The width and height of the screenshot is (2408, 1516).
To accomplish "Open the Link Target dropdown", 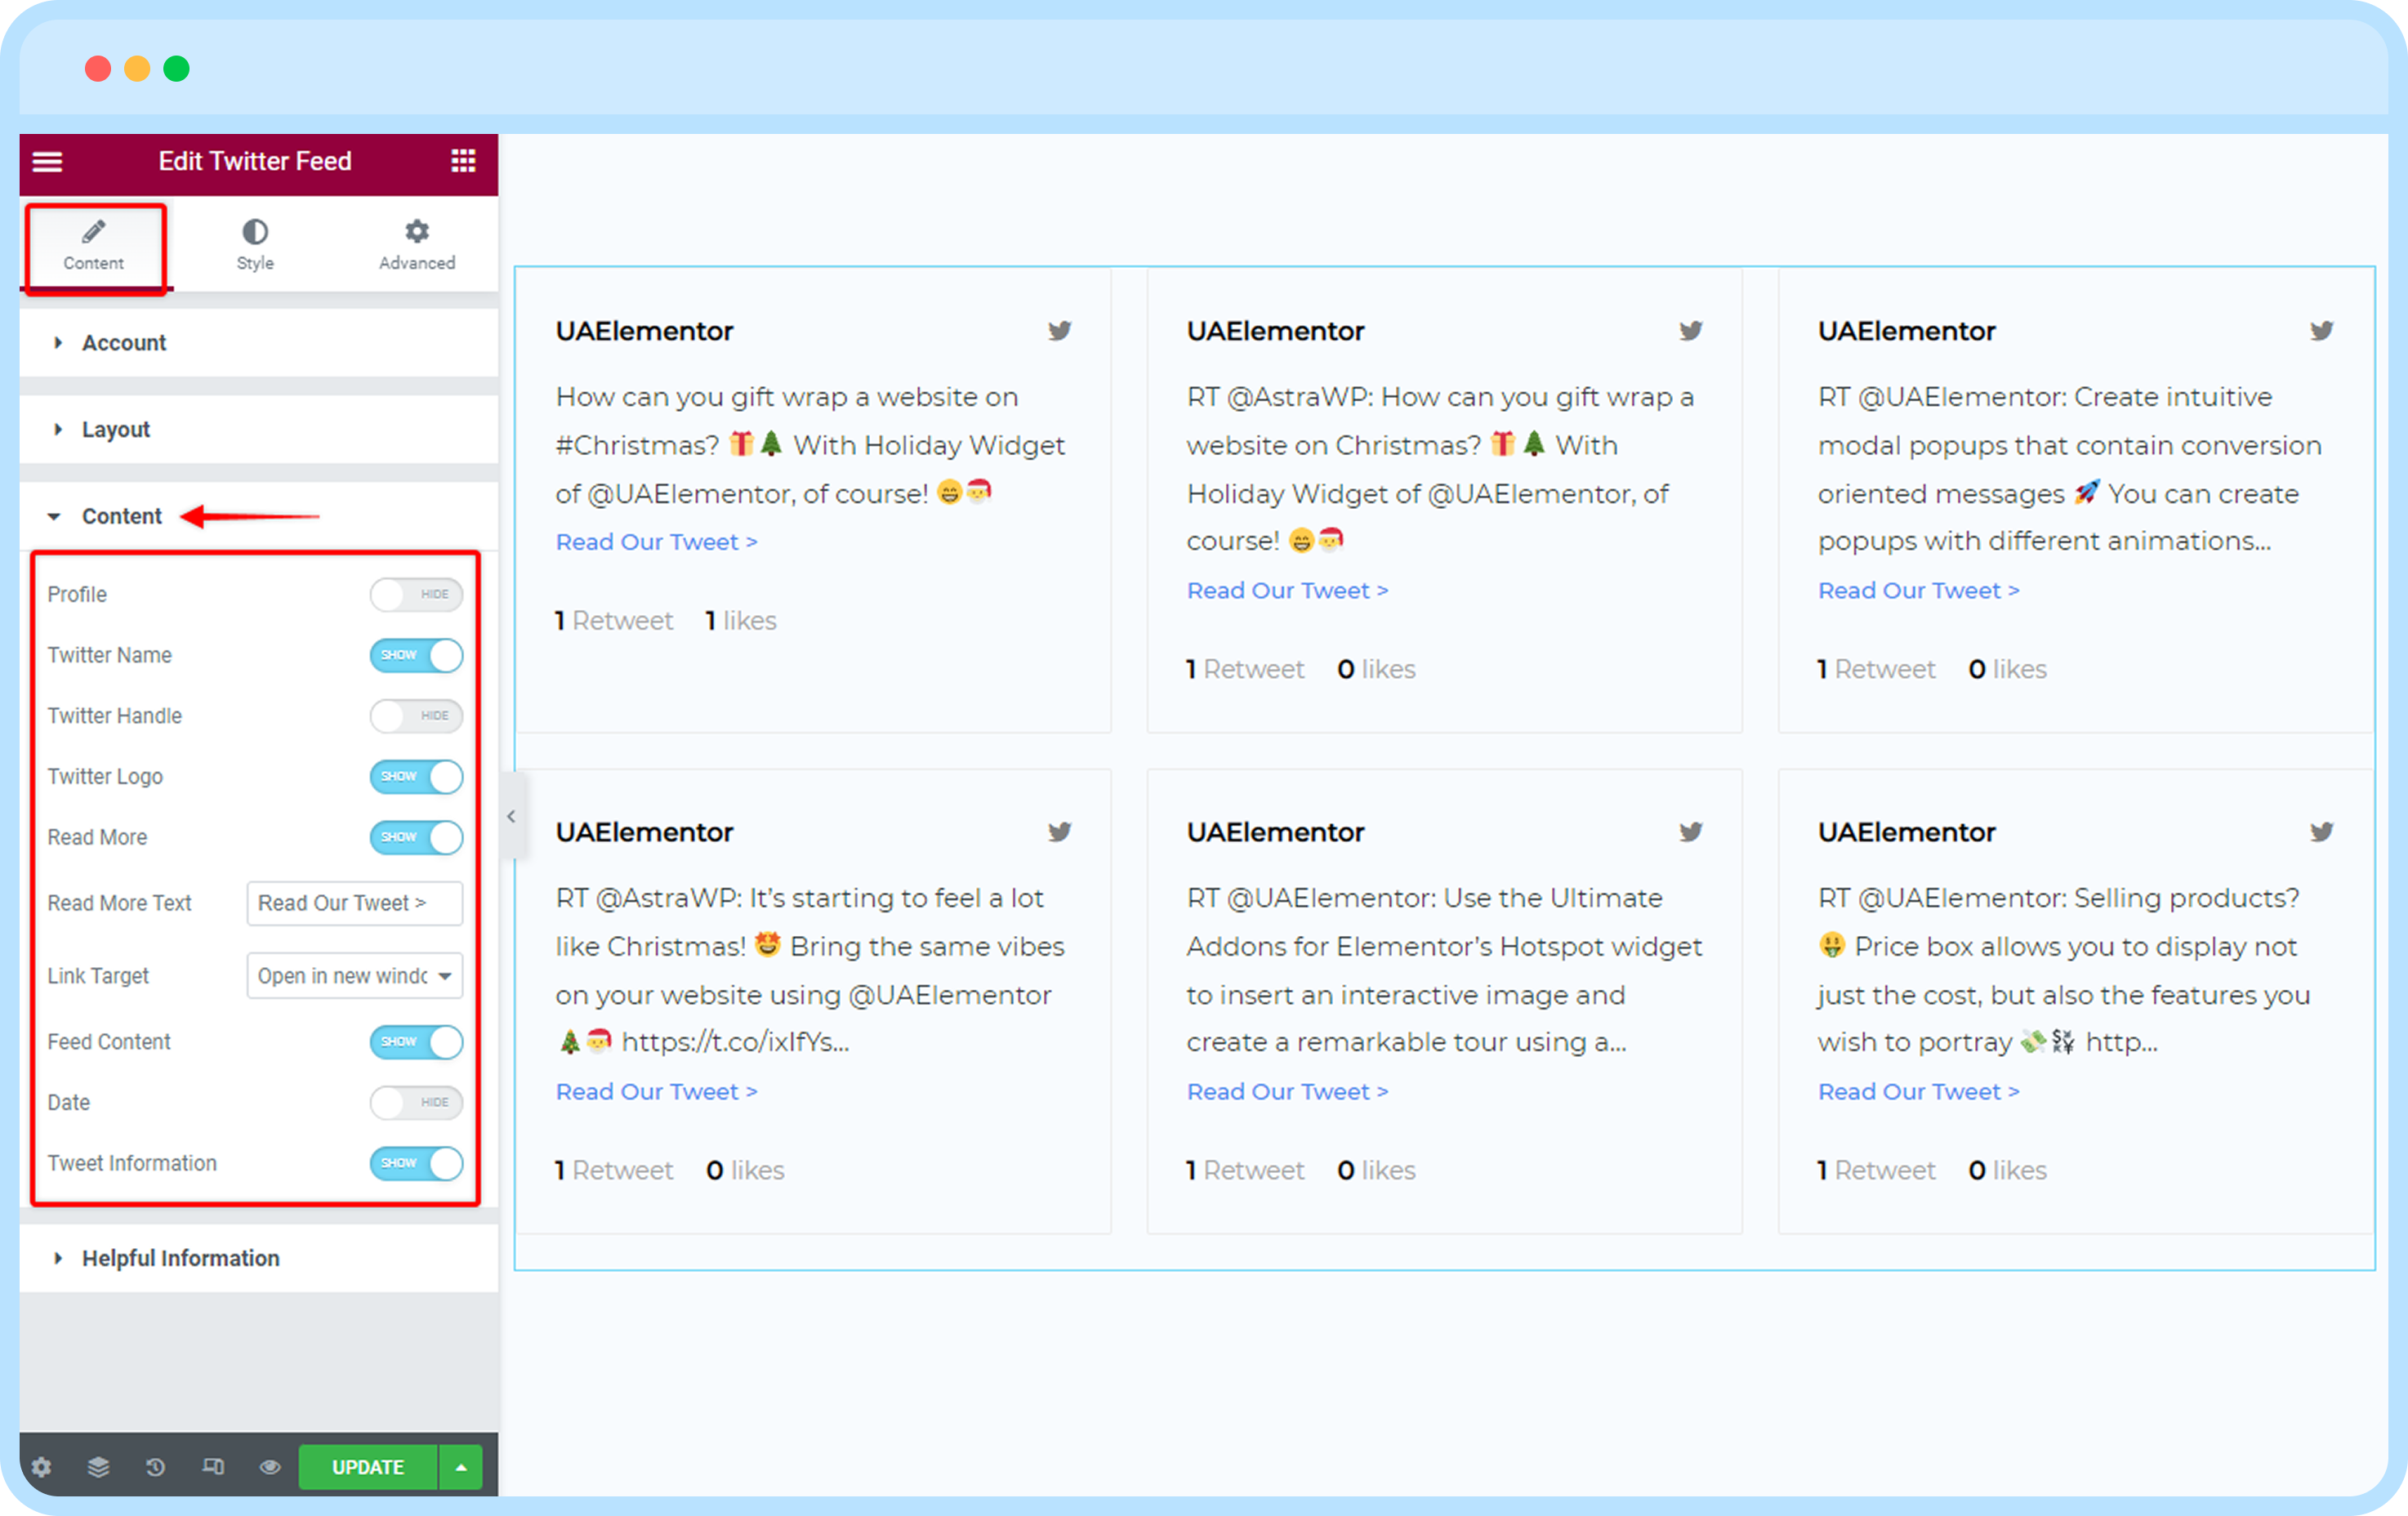I will pos(354,976).
